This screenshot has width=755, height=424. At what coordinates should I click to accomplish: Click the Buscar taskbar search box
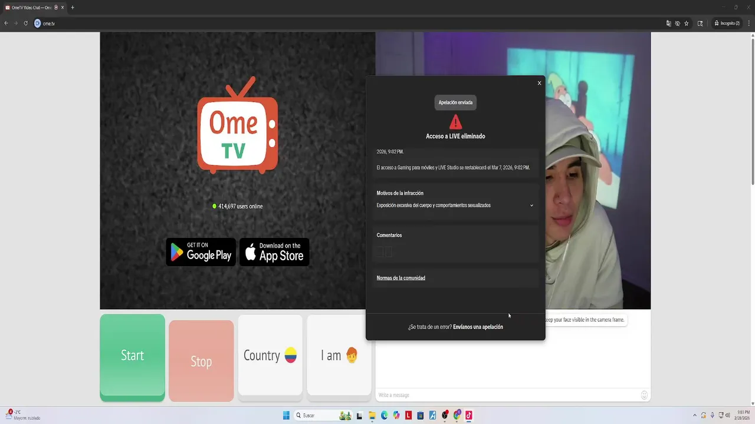tap(323, 415)
